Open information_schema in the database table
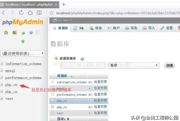 click(x=72, y=82)
